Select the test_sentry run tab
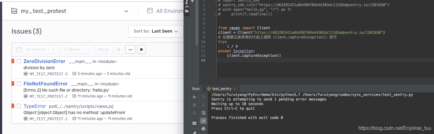The height and width of the screenshot is (134, 434). (x=221, y=89)
